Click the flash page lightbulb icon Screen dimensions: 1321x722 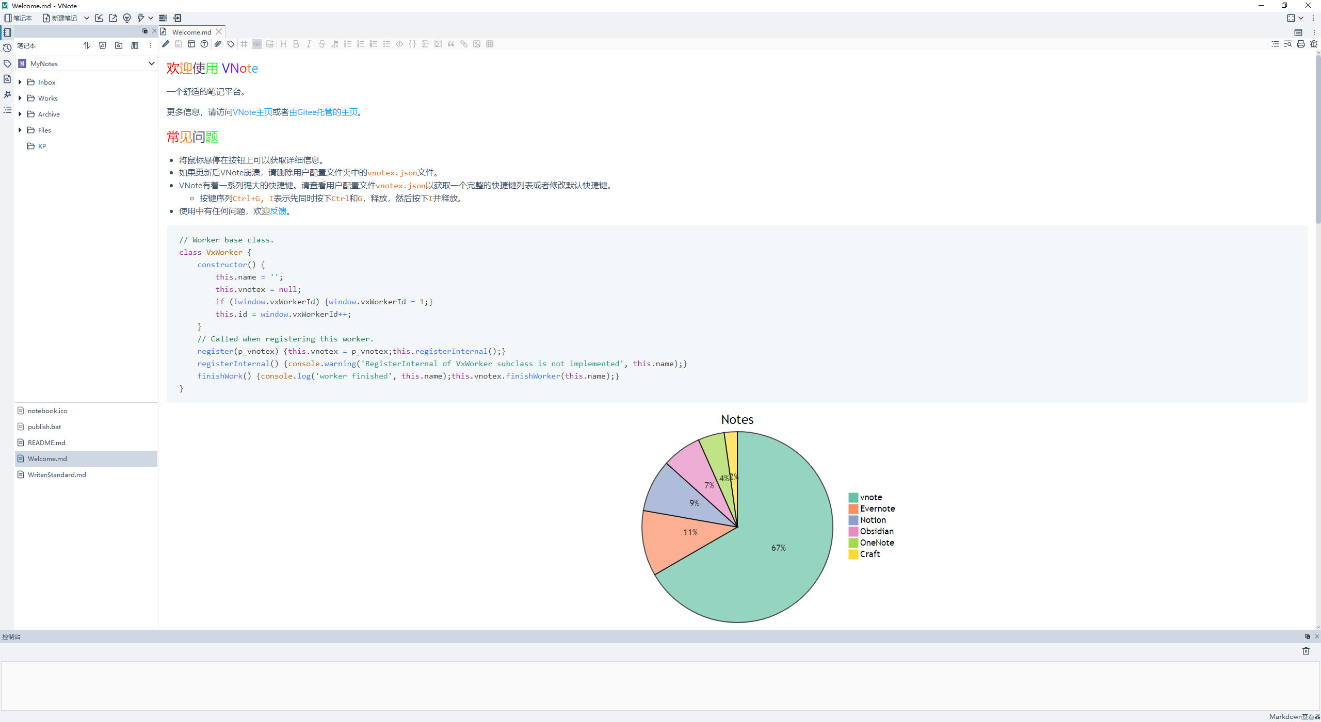pyautogui.click(x=127, y=18)
